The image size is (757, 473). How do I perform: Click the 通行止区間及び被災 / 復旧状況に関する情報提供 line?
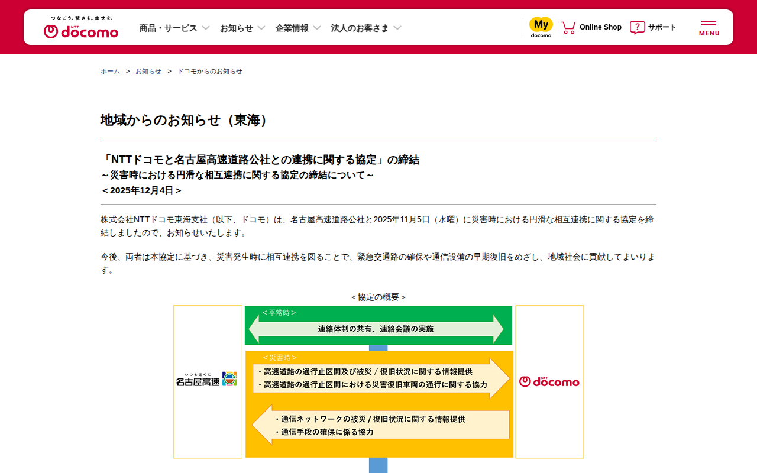pos(364,371)
